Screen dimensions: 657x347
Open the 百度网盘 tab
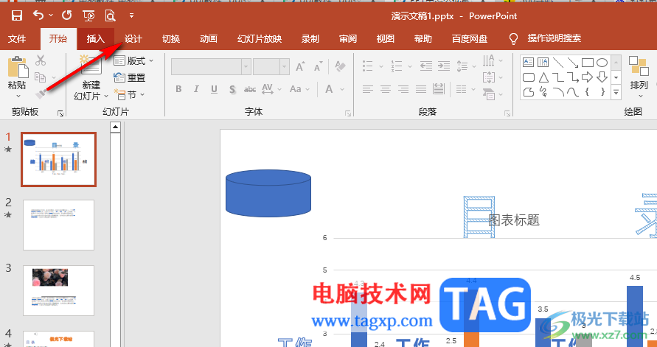click(x=470, y=39)
